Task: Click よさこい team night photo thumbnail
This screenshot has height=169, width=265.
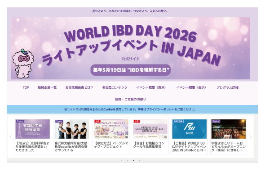Action: 229,129
